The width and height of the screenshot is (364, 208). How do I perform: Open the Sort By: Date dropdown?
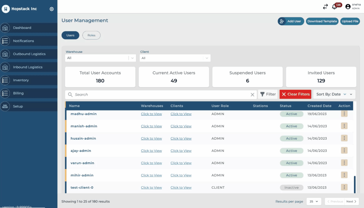[x=334, y=94]
